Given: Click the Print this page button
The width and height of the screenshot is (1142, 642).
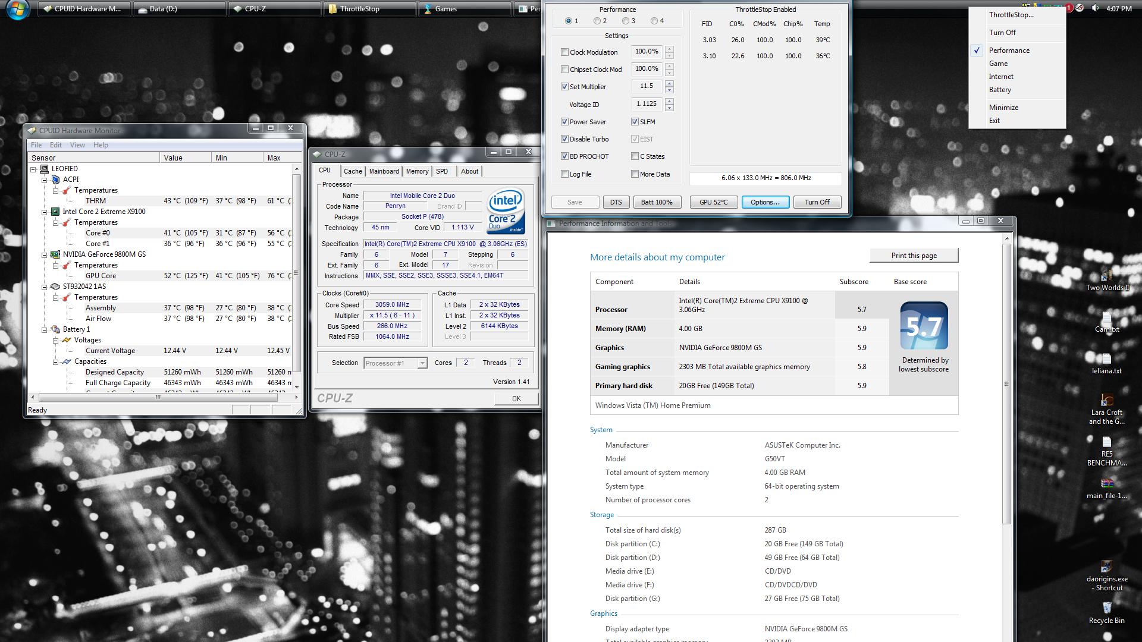Looking at the screenshot, I should pos(914,256).
